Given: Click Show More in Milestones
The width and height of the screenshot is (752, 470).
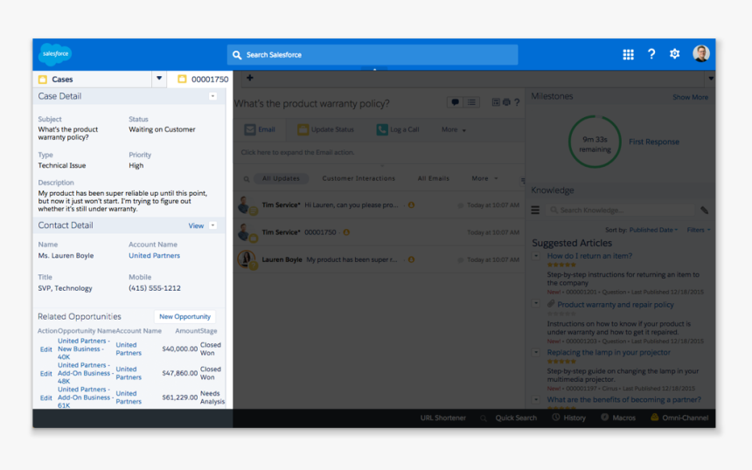Looking at the screenshot, I should pyautogui.click(x=690, y=97).
